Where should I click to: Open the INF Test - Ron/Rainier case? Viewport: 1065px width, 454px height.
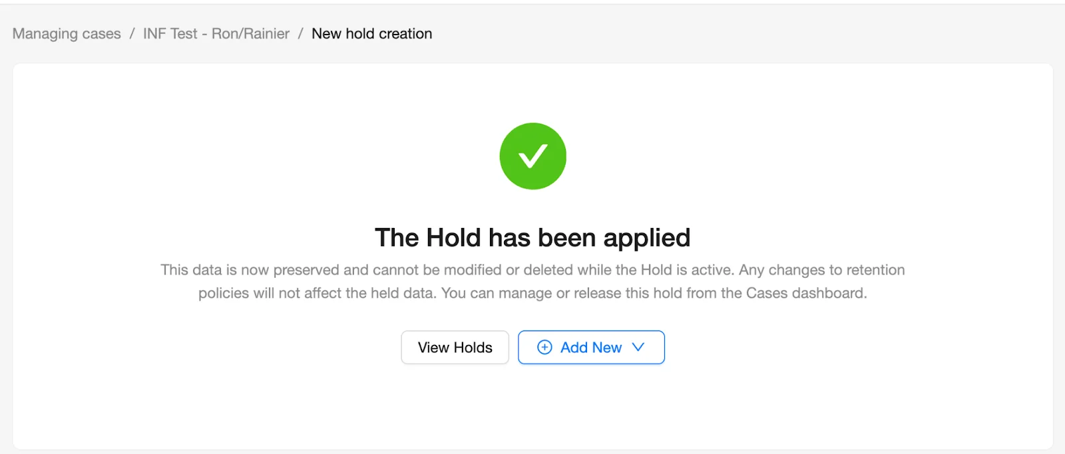[x=215, y=33]
